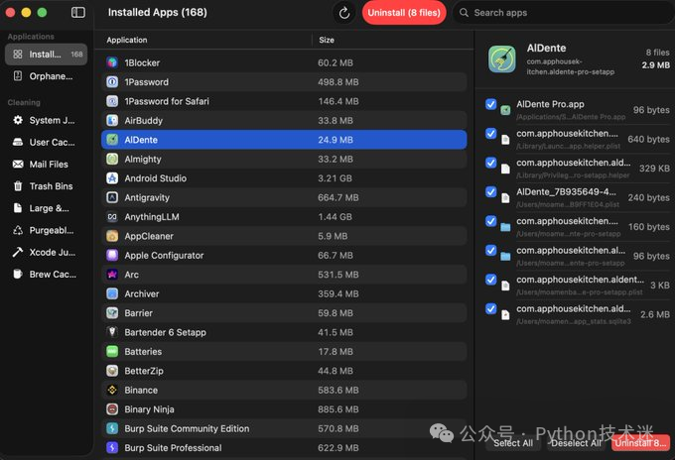Select the highlighted AlDente row
Screen dimensions: 675x460
[x=284, y=140]
